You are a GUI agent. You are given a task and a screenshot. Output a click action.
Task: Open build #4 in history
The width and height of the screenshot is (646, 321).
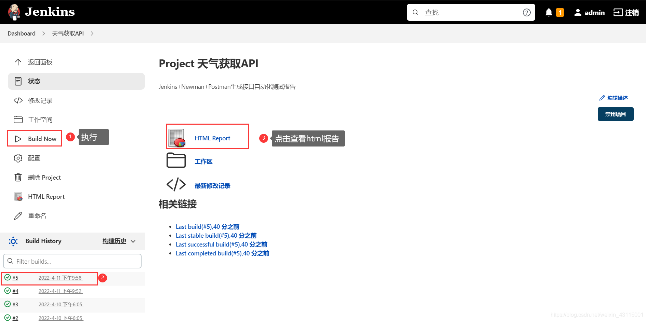tap(15, 291)
